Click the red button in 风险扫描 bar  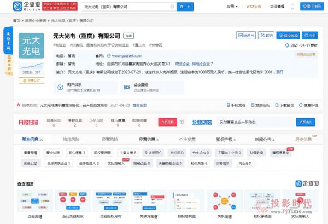(165, 123)
